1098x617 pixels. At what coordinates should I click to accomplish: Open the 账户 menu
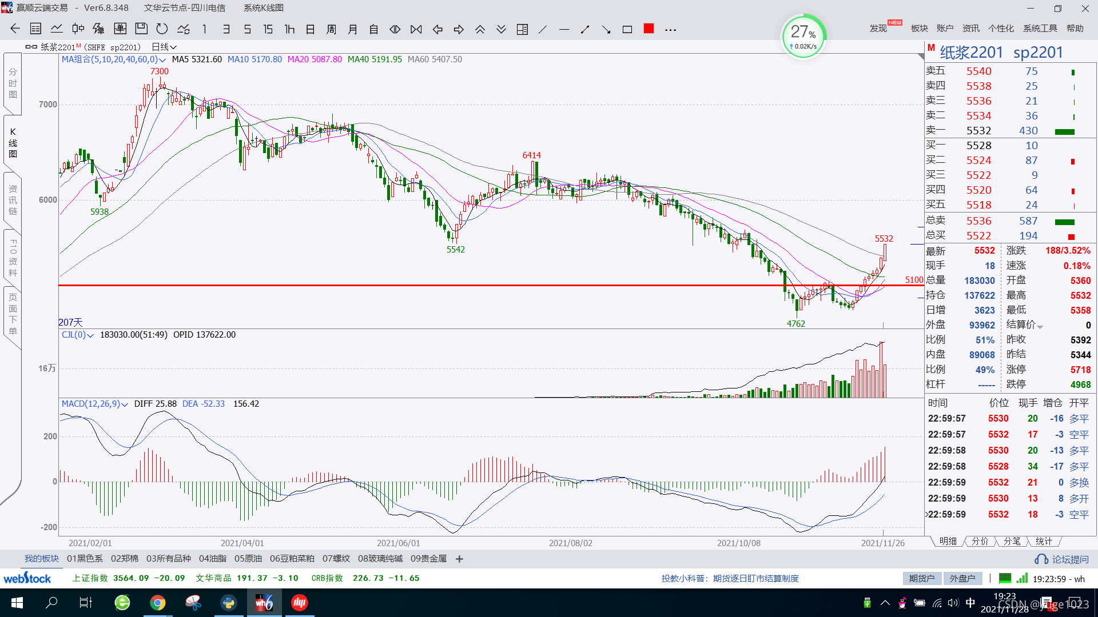[945, 28]
